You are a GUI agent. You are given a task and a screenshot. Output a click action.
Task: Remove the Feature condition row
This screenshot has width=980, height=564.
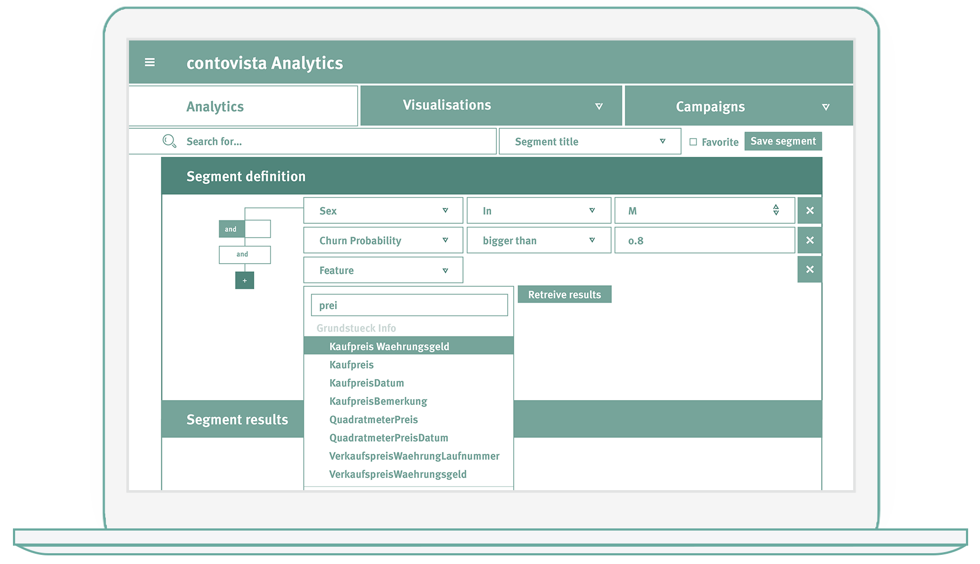(x=809, y=270)
